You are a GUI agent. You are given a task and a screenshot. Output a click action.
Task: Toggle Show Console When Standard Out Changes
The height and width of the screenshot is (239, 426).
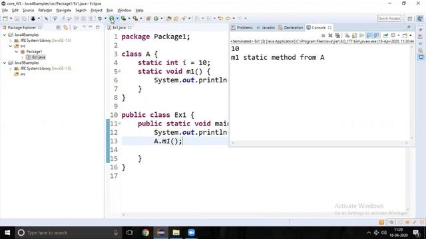[x=369, y=35]
